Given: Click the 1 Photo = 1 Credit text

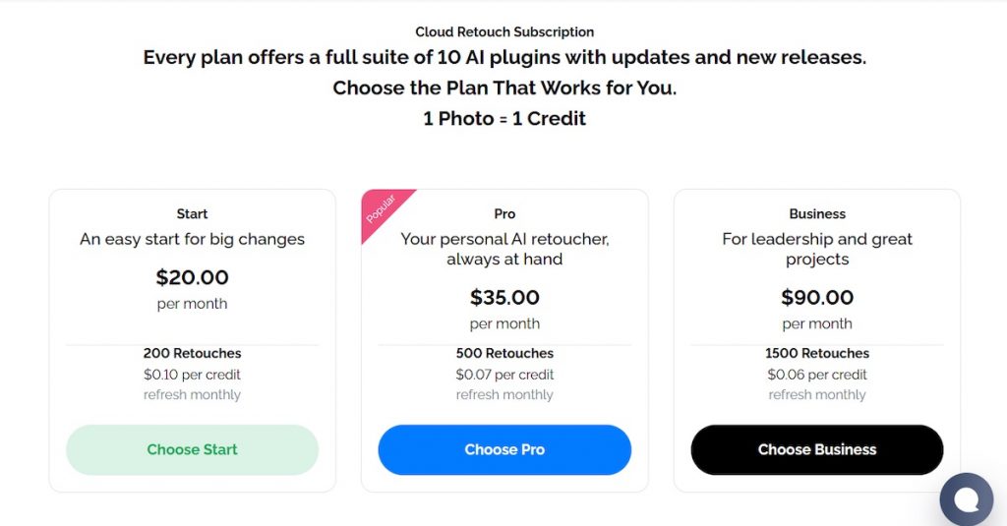Looking at the screenshot, I should (x=504, y=118).
